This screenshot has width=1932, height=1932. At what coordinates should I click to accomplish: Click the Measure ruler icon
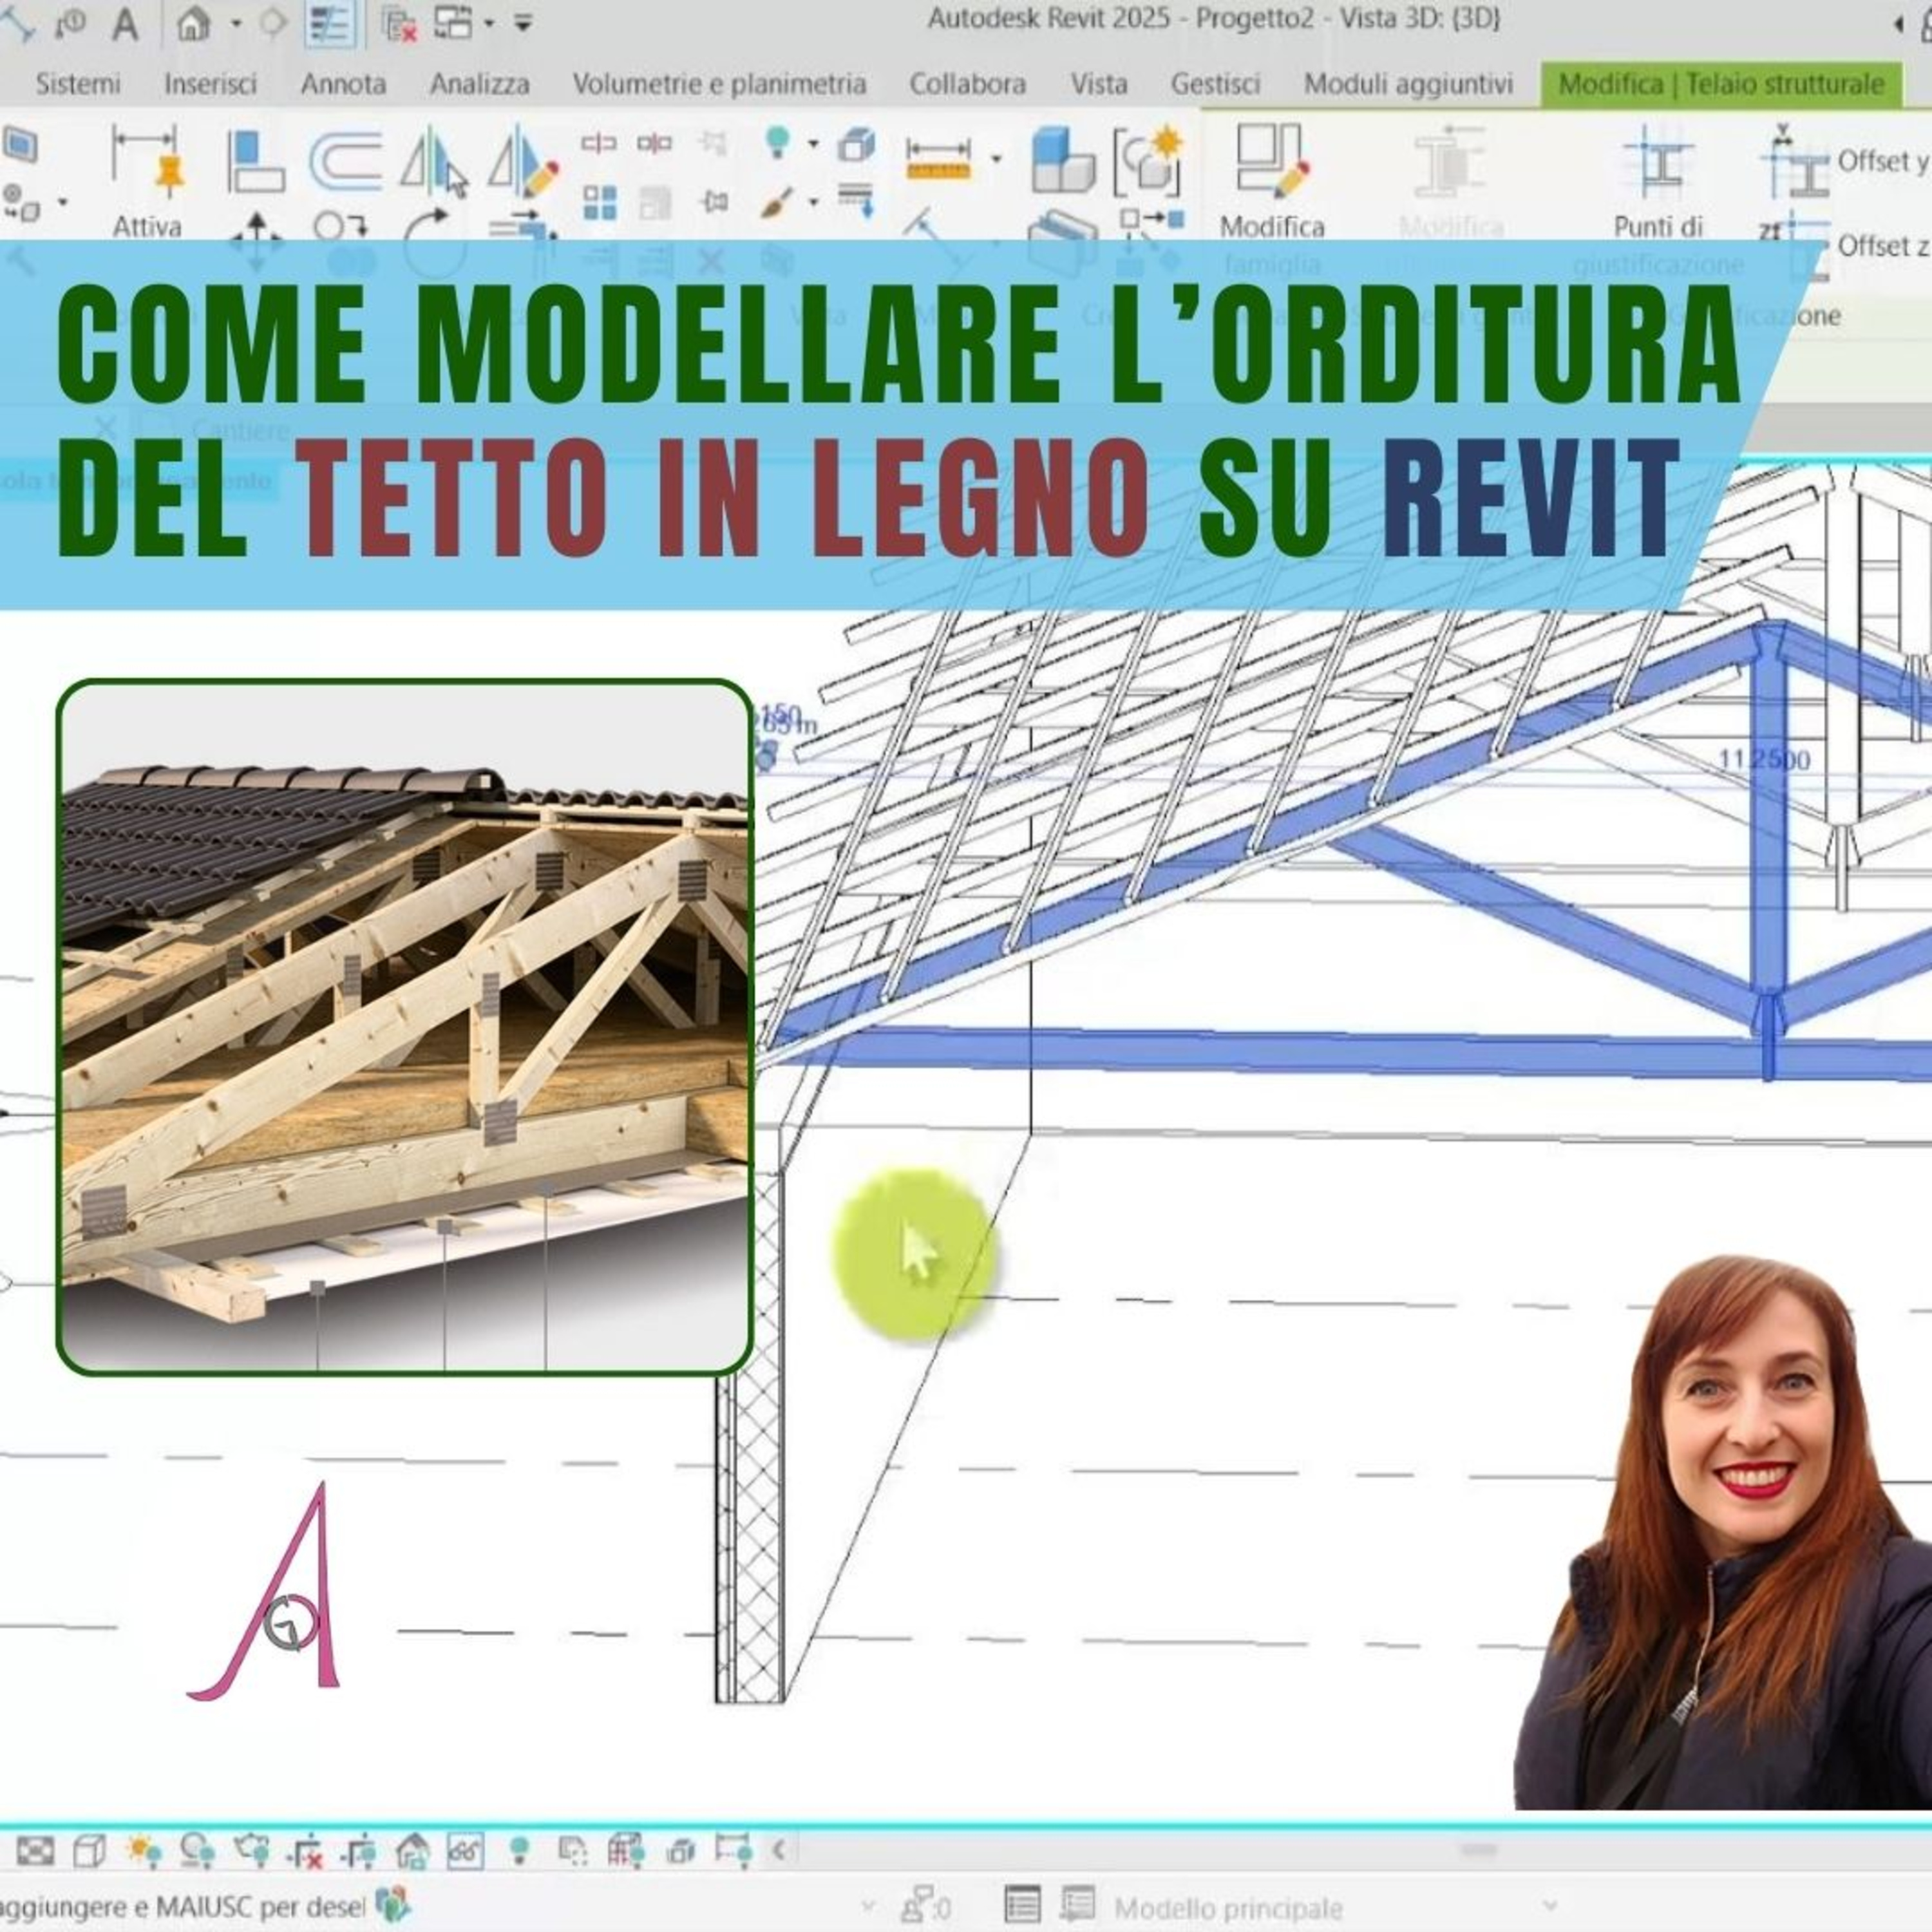click(x=938, y=160)
